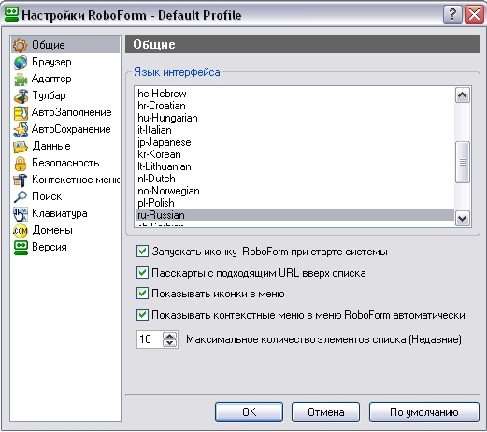Click the Данные folder icon
This screenshot has height=432, width=487.
pos(21,147)
